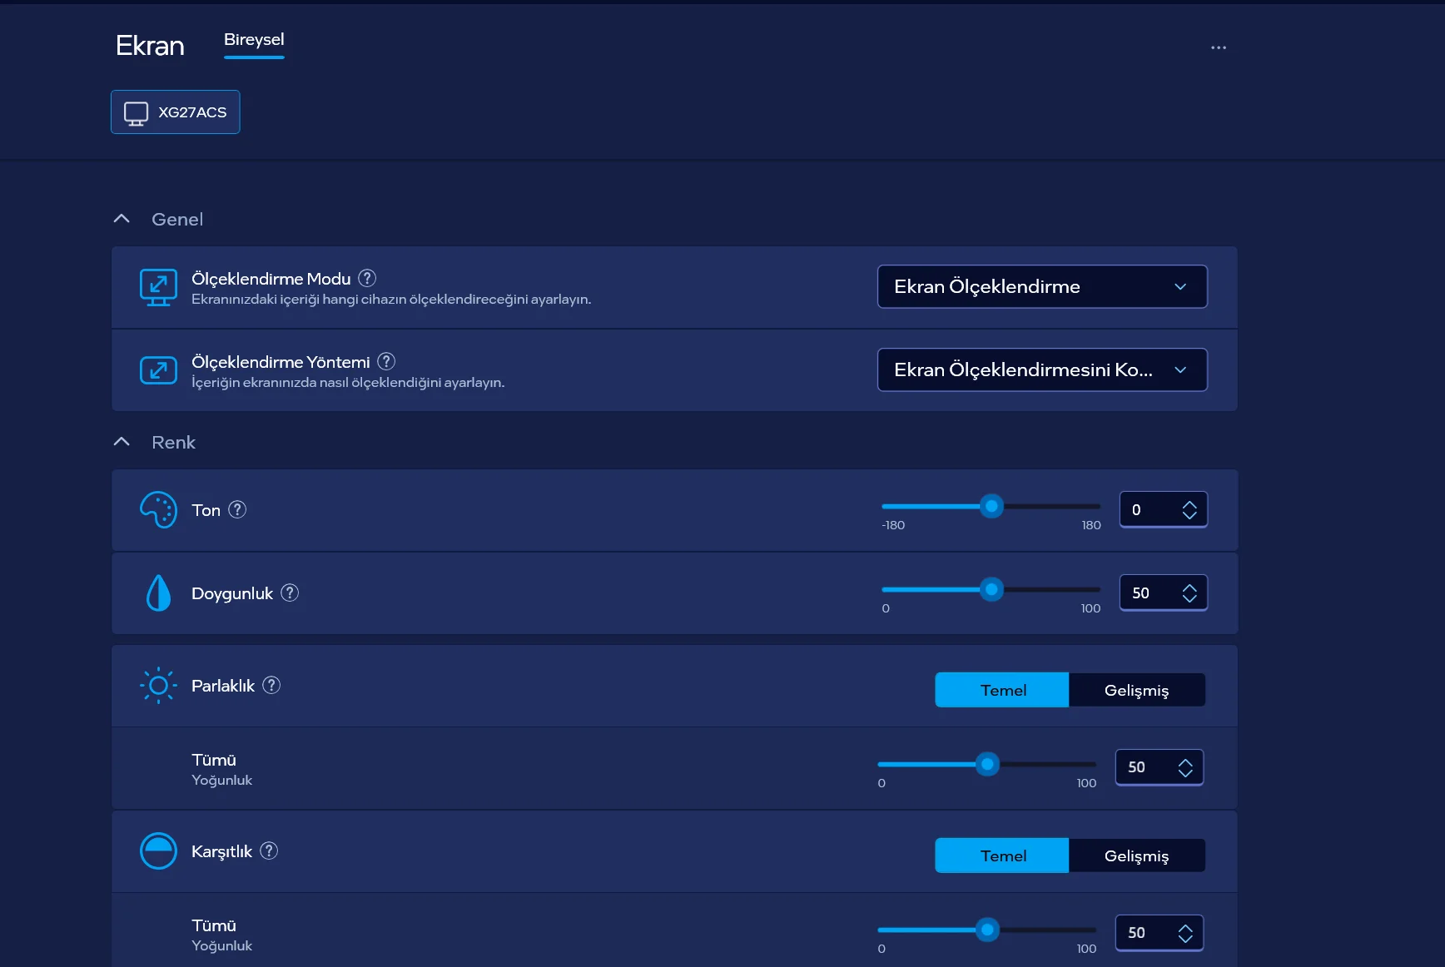Click the Ekran page title
Viewport: 1445px width, 967px height.
[150, 46]
